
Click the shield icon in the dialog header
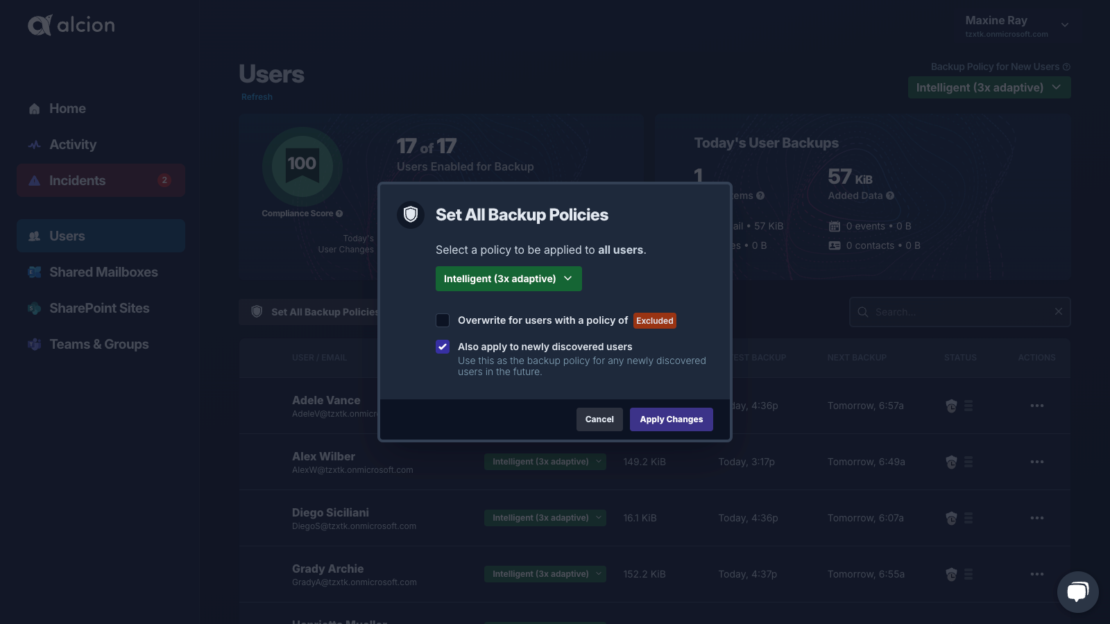(x=410, y=215)
